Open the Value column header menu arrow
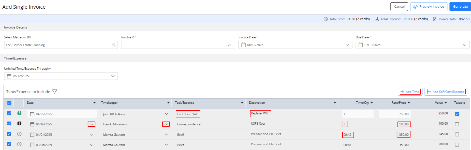Image resolution: width=471 pixels, height=150 pixels. coord(446,103)
